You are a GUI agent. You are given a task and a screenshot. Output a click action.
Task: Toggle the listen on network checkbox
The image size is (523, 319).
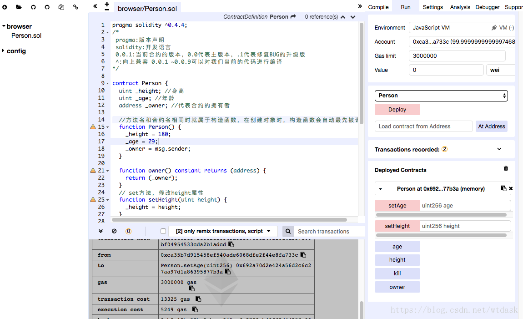163,231
